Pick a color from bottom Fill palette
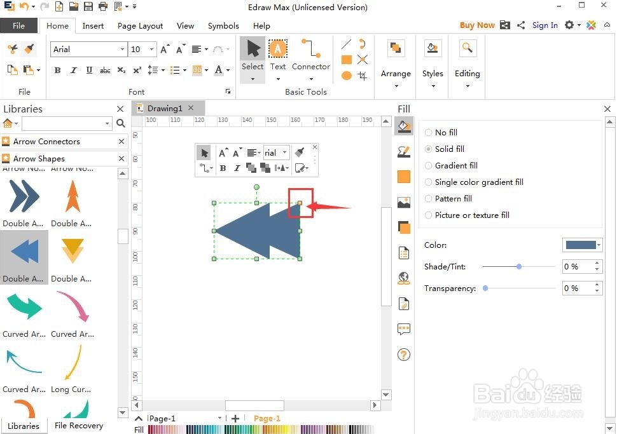The width and height of the screenshot is (617, 434). [x=260, y=430]
